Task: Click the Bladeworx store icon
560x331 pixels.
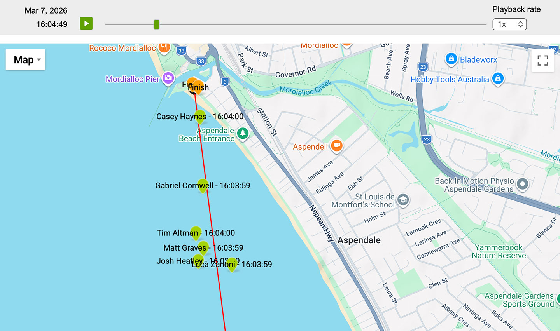Action: click(x=451, y=59)
